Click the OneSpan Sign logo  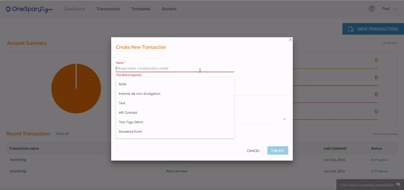(x=29, y=9)
